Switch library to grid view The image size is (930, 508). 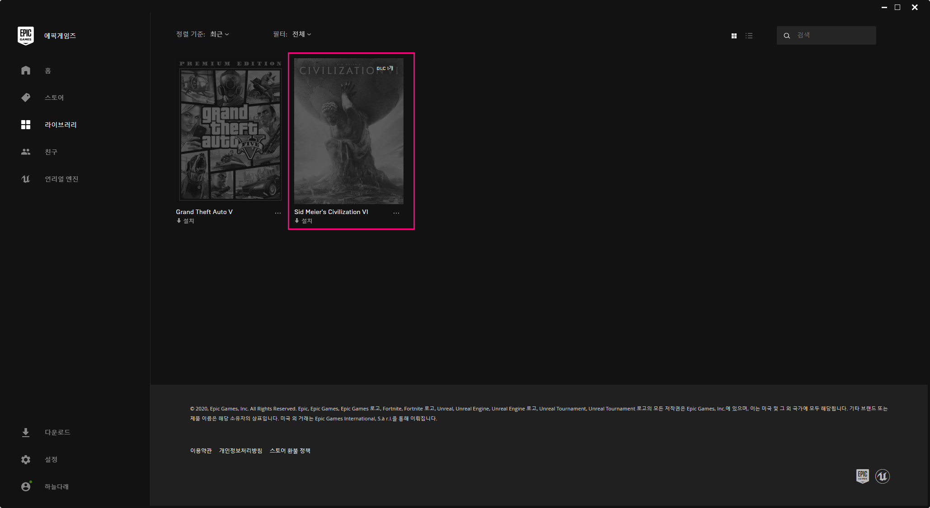734,36
